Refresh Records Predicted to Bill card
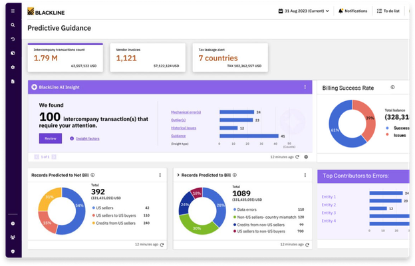The height and width of the screenshot is (266, 415). pyautogui.click(x=307, y=245)
